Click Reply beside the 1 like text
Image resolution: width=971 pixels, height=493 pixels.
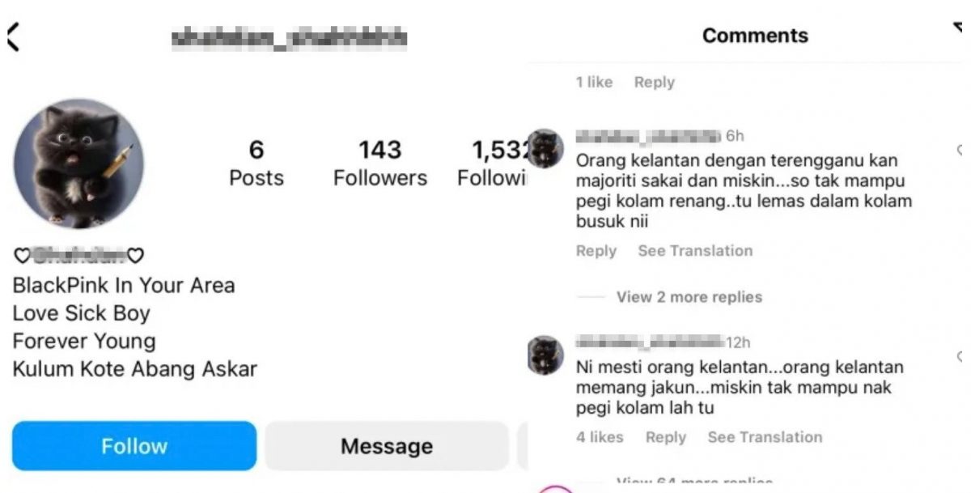(655, 82)
